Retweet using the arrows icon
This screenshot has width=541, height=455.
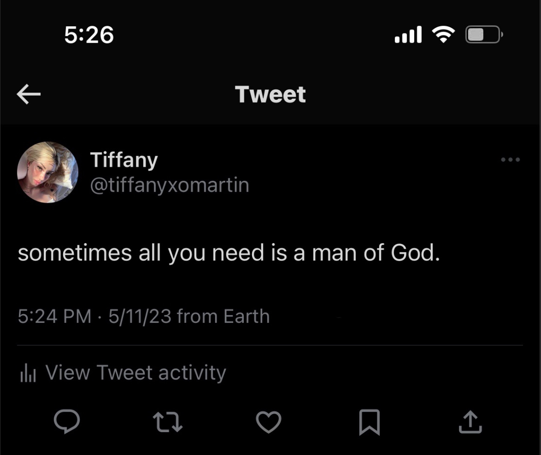tap(168, 421)
